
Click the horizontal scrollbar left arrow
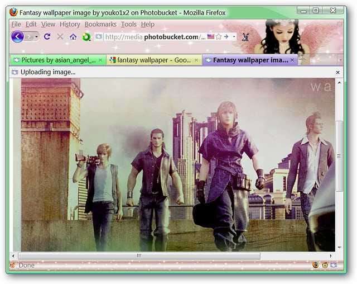click(x=13, y=256)
